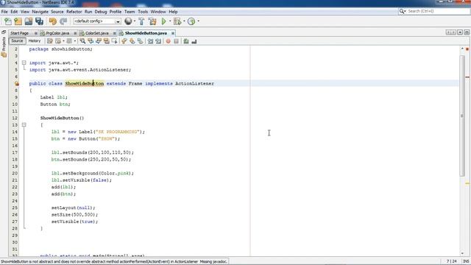This screenshot has width=471, height=265.
Task: Click the Stop Macro Recording icon
Action: tap(177, 41)
